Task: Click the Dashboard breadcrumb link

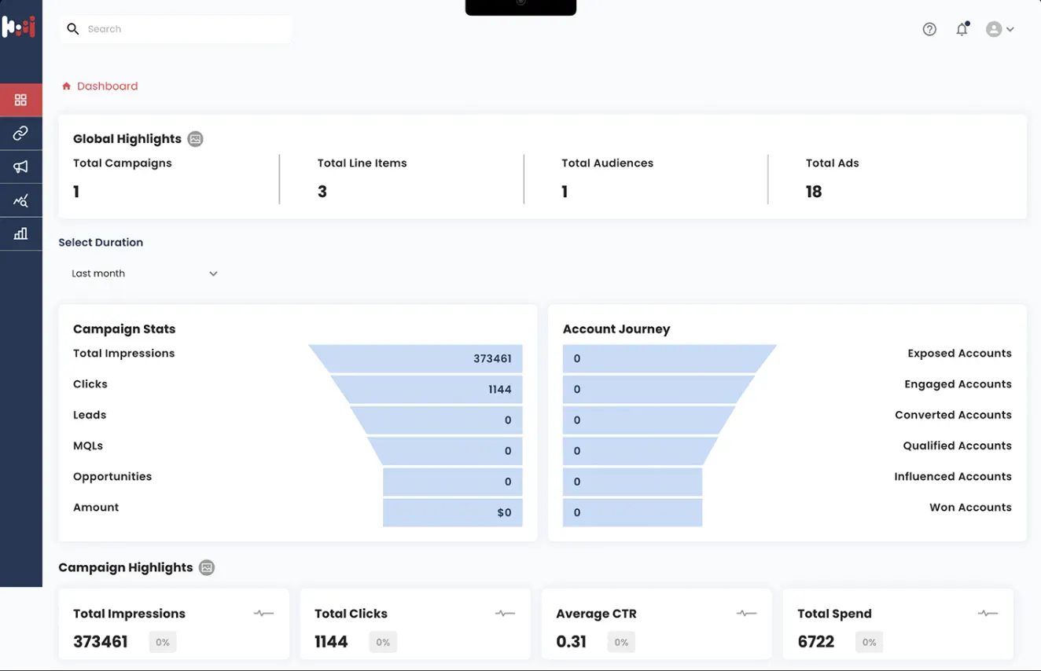Action: [107, 86]
